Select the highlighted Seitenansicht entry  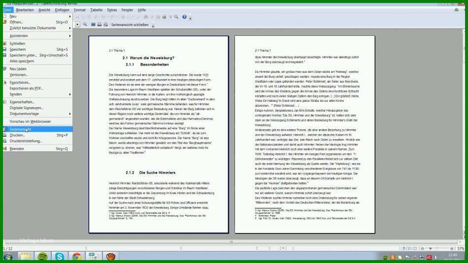point(37,129)
